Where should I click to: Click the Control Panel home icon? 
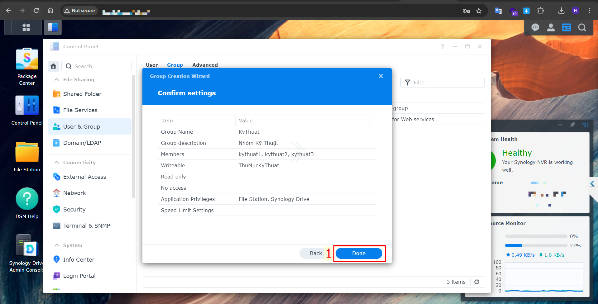pyautogui.click(x=53, y=66)
